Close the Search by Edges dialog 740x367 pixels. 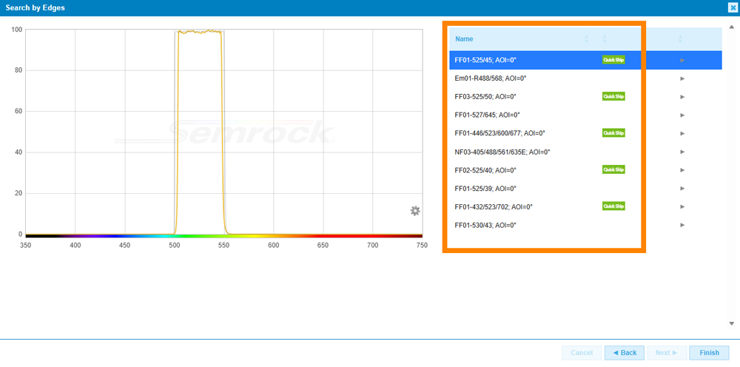(733, 7)
